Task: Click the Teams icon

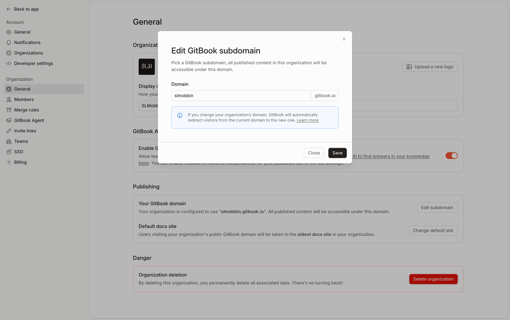Action: click(9, 141)
